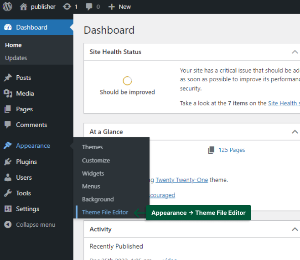Open the 125 Pages link
300x260 pixels.
pyautogui.click(x=231, y=150)
